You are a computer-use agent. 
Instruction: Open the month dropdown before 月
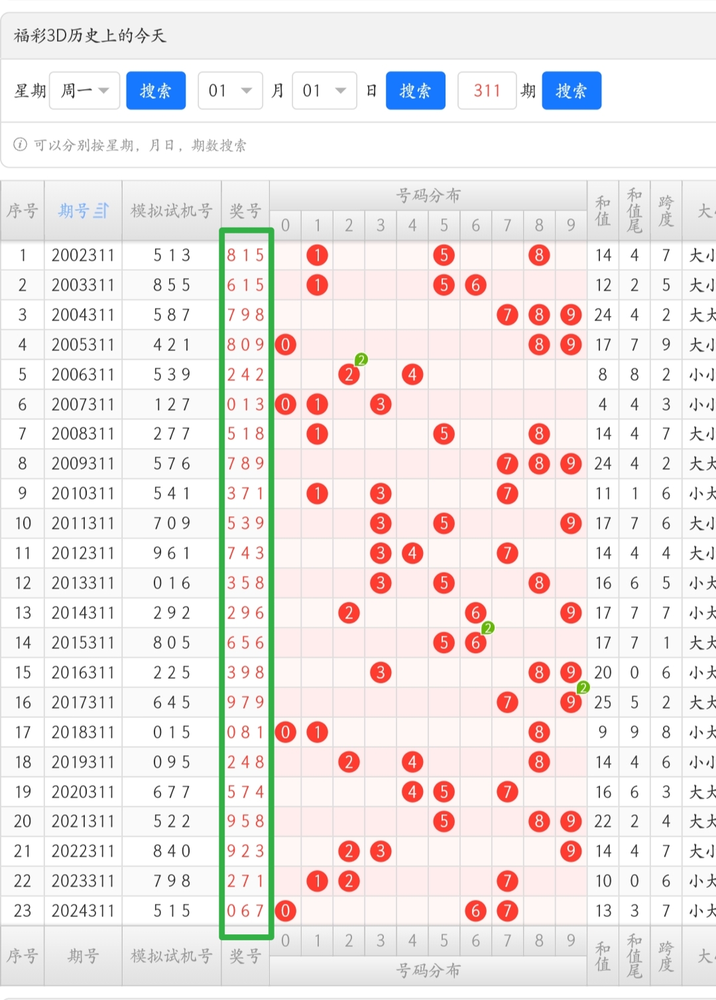tap(231, 90)
